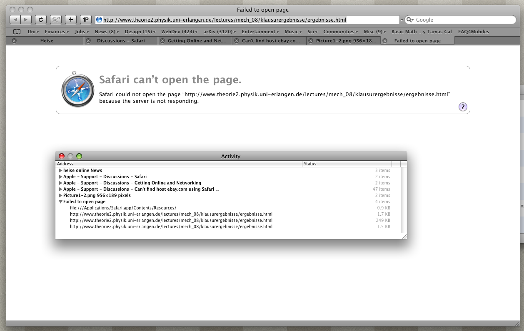Viewport: 524px width, 331px height.
Task: Open the Sci bookmarks folder menu
Action: (x=313, y=32)
